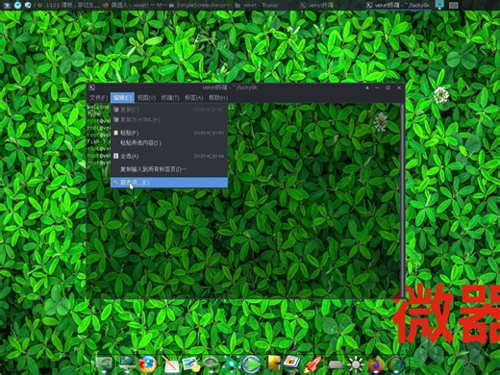The height and width of the screenshot is (375, 500).
Task: Switch to veket终端 ~/luckyBk taskbar entry
Action: (398, 5)
